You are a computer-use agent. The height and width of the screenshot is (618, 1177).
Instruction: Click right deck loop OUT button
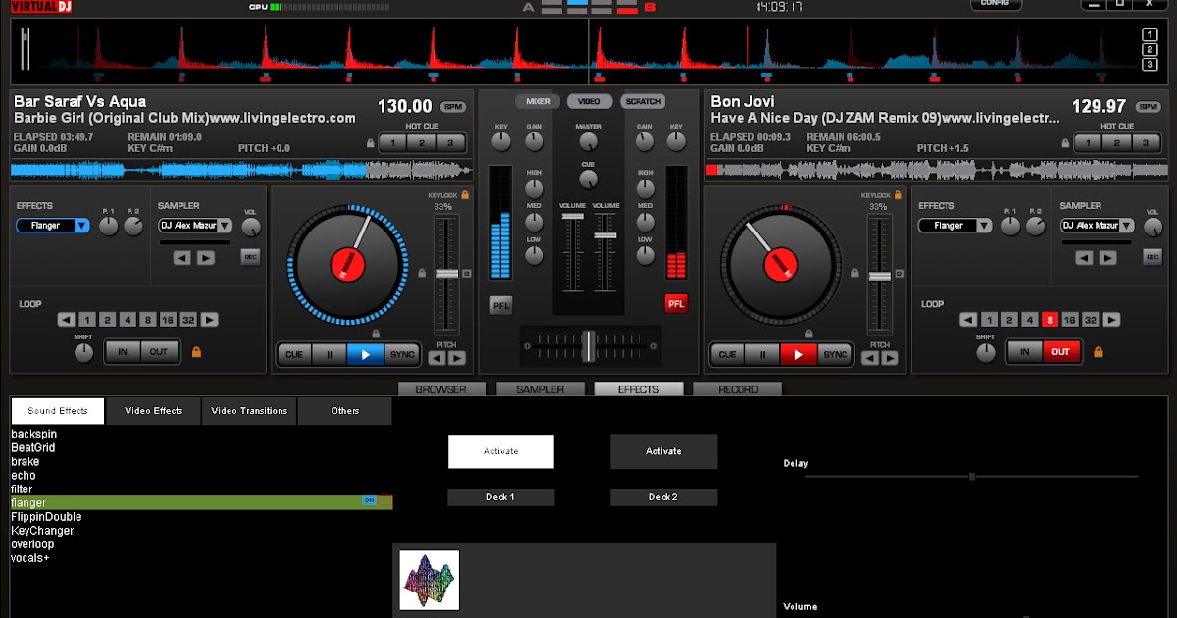tap(1060, 351)
